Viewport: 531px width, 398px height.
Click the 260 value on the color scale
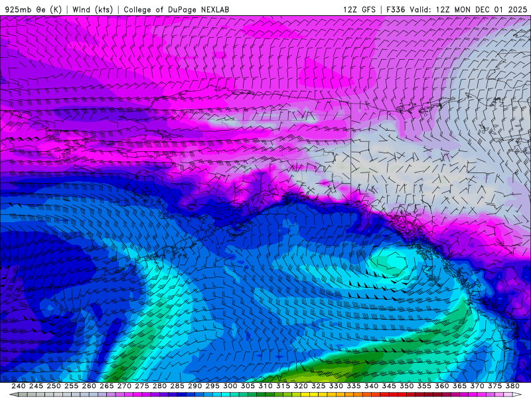pos(89,386)
